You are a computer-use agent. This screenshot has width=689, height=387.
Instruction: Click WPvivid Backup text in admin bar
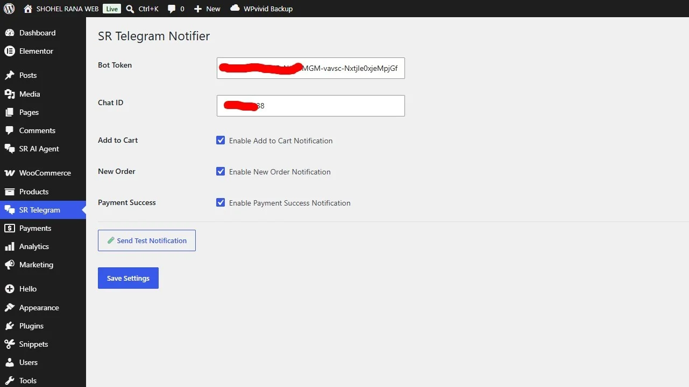click(x=268, y=9)
